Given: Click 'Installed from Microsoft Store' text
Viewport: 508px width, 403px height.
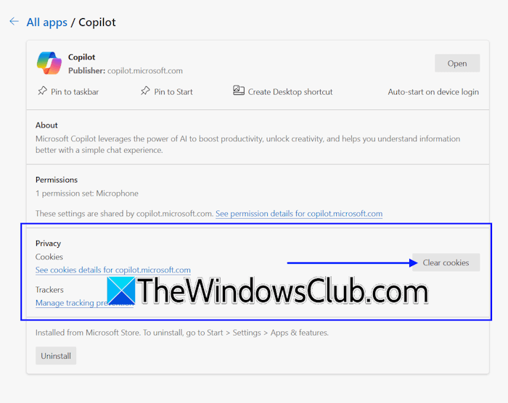Looking at the screenshot, I should pyautogui.click(x=182, y=333).
